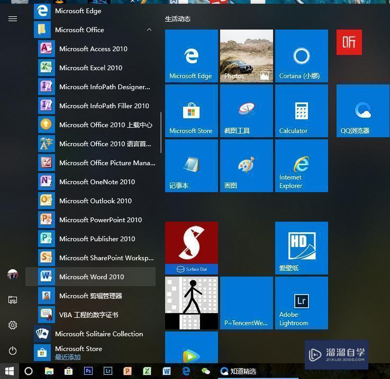Viewport: 390px width, 379px height.
Task: Open Excel from the taskbar
Action: (147, 371)
